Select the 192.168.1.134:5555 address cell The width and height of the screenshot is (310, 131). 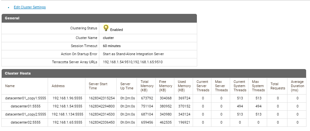point(67,114)
